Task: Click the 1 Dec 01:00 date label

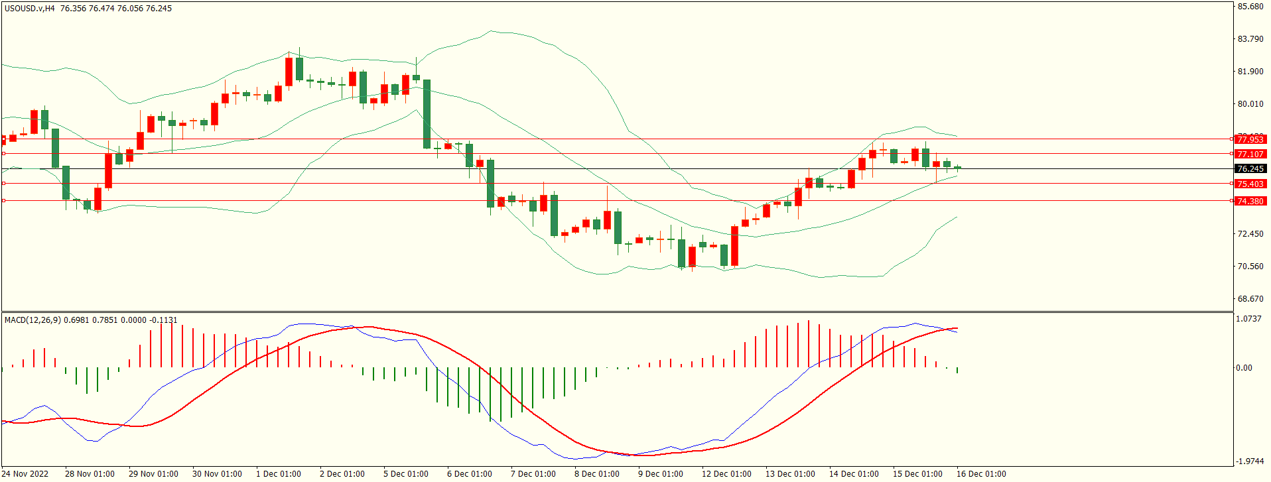Action: point(279,474)
